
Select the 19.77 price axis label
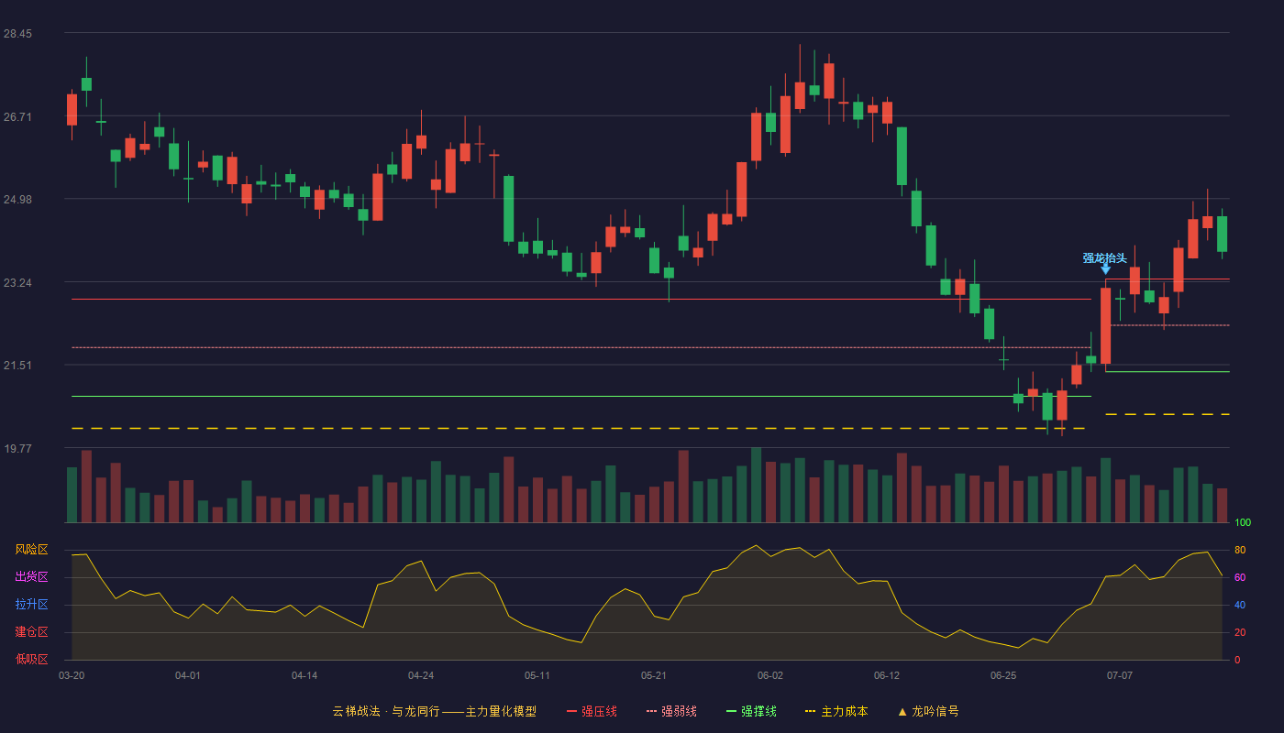17,449
